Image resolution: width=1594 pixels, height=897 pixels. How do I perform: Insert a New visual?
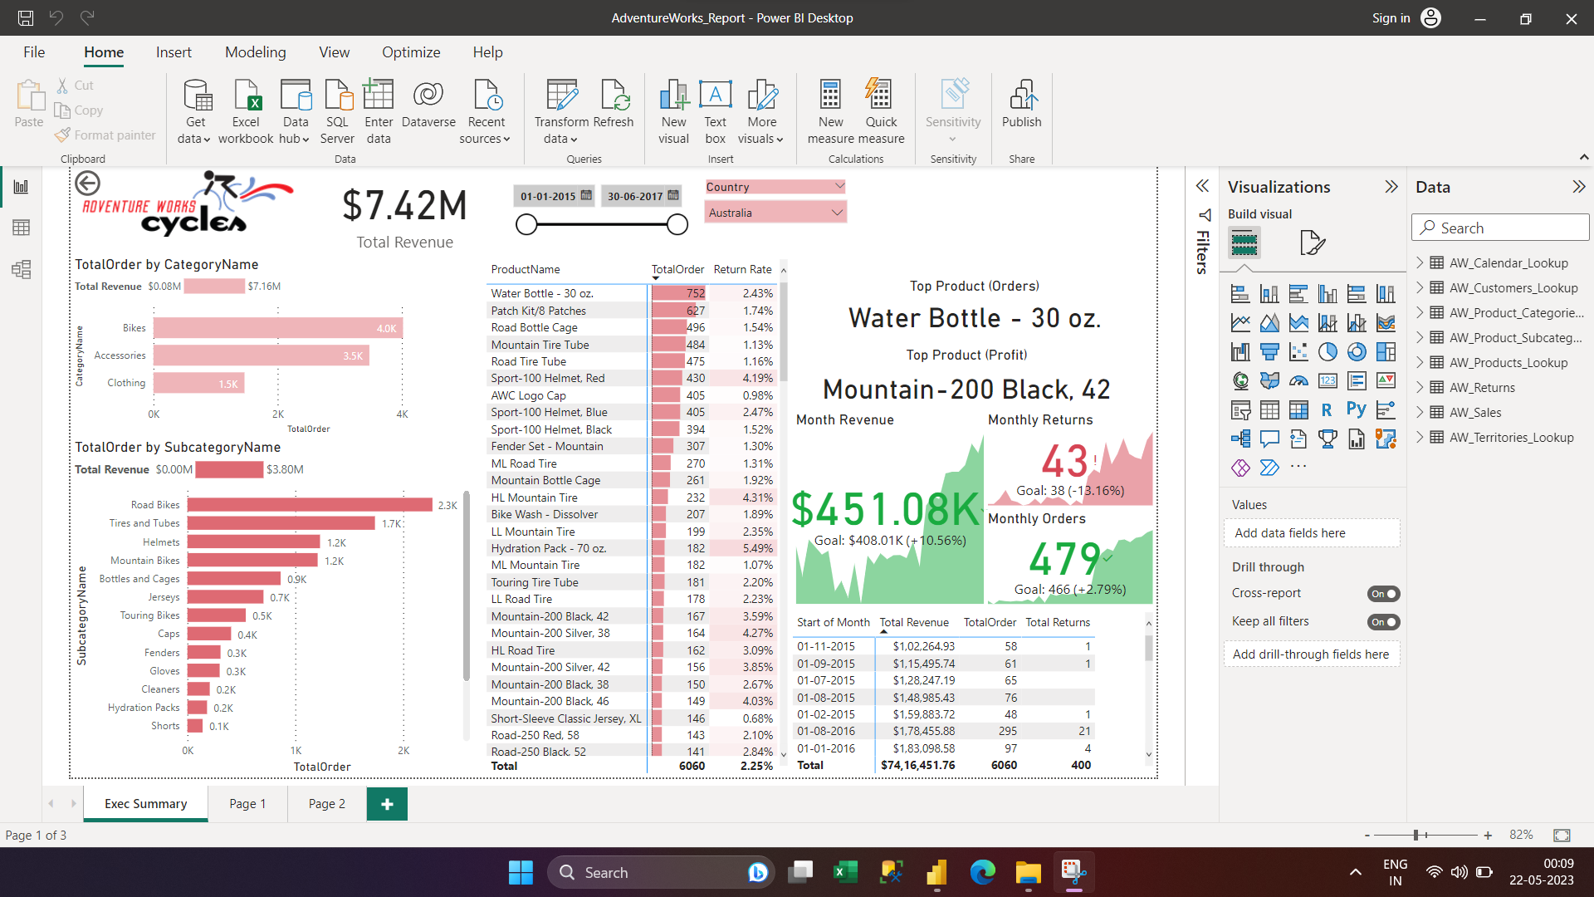click(673, 112)
